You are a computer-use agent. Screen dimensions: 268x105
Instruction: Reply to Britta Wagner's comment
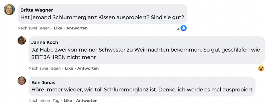pos(77,28)
